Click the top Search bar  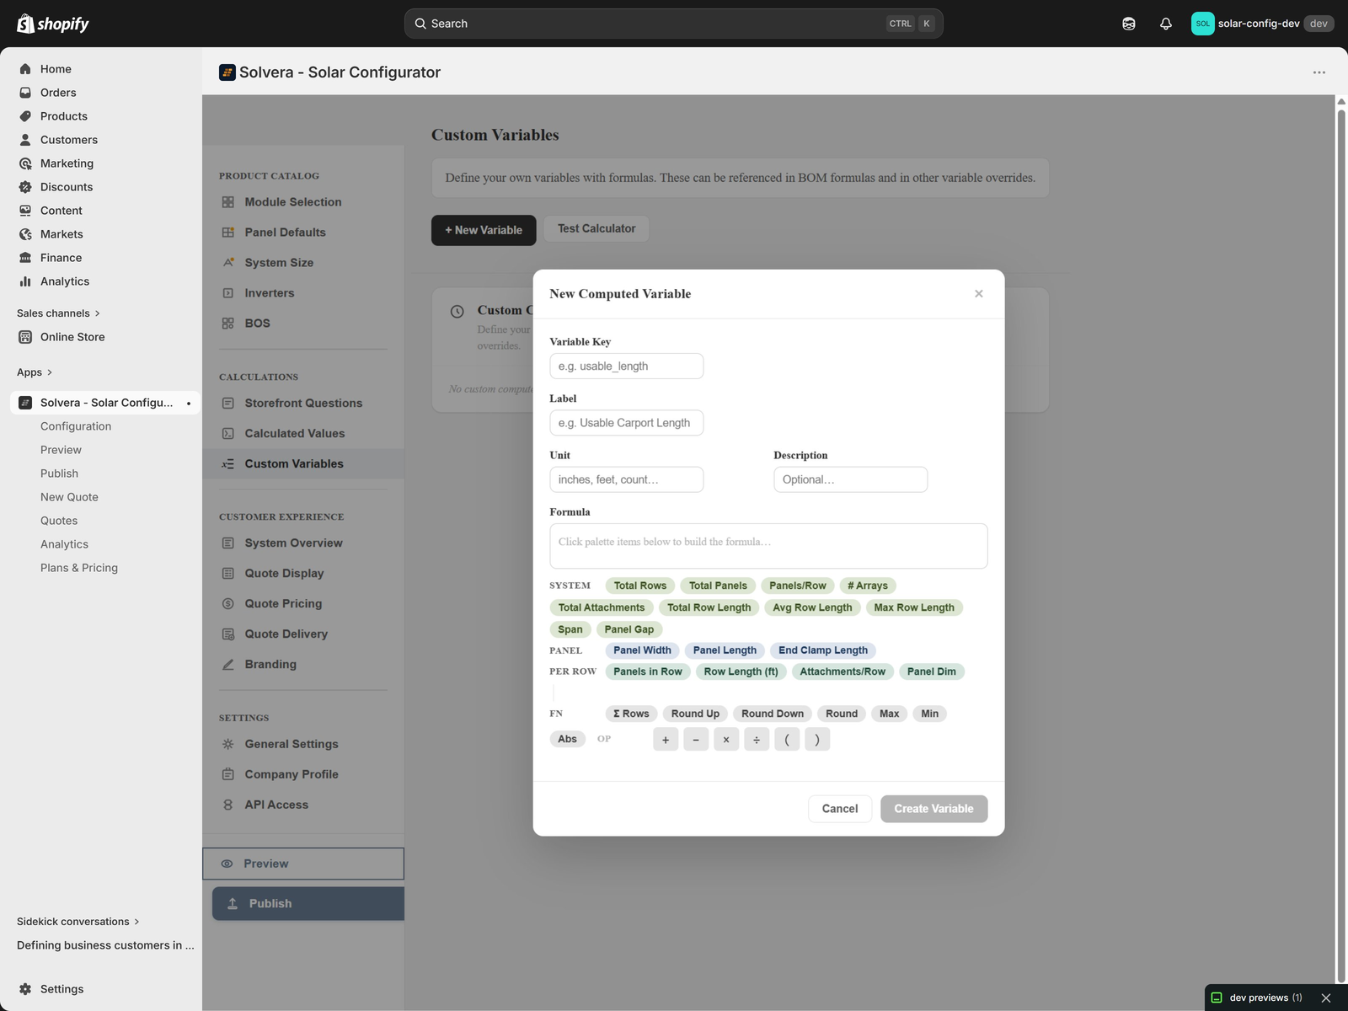coord(674,24)
